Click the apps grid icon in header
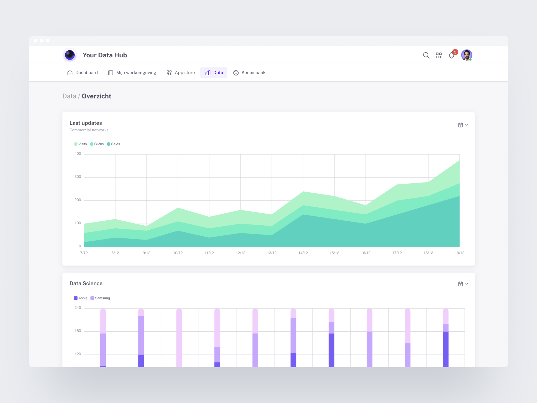 [439, 55]
